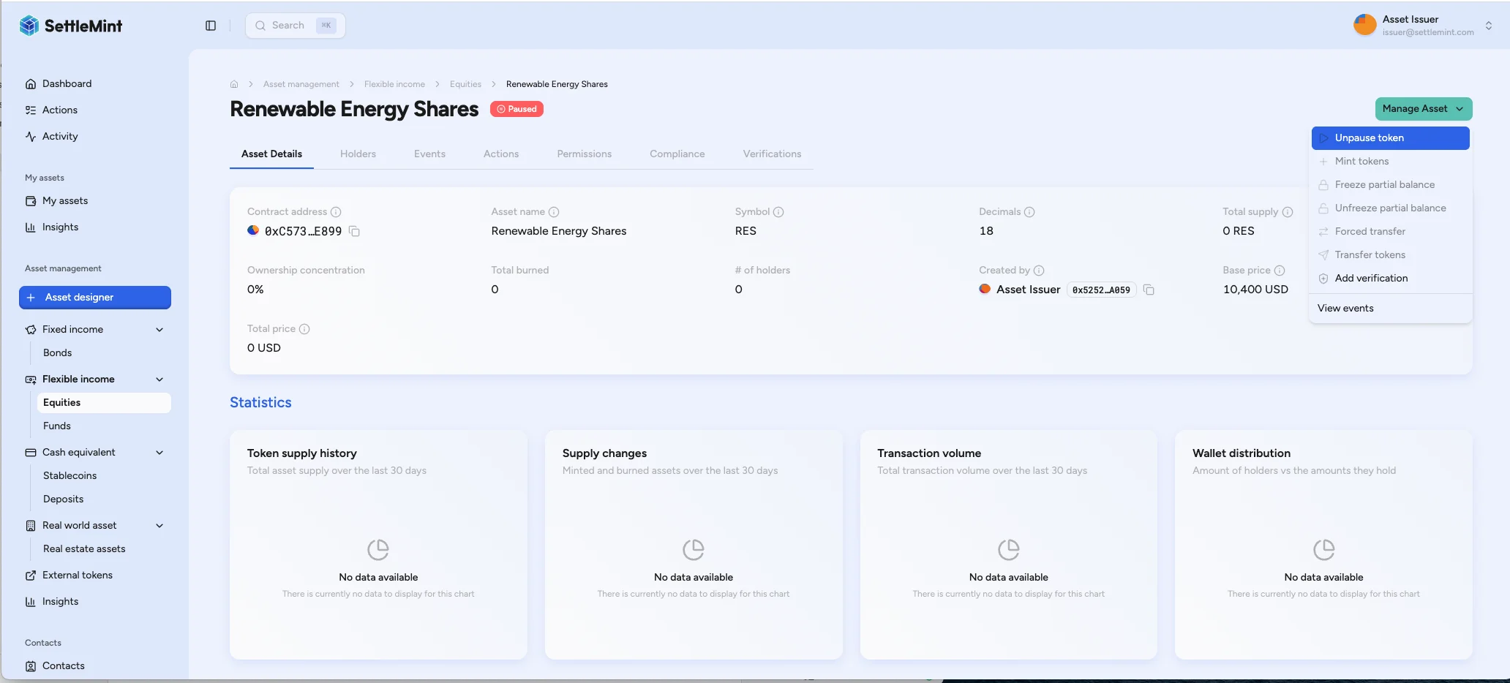Viewport: 1510px width, 683px height.
Task: Open the Manage Asset dropdown
Action: click(x=1422, y=109)
